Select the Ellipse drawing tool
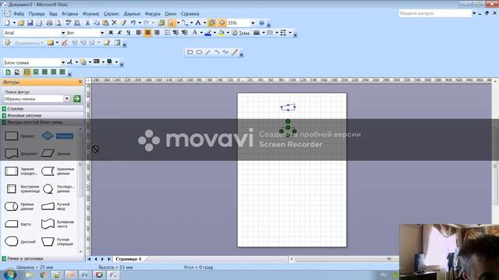The height and width of the screenshot is (280, 499). (199, 52)
